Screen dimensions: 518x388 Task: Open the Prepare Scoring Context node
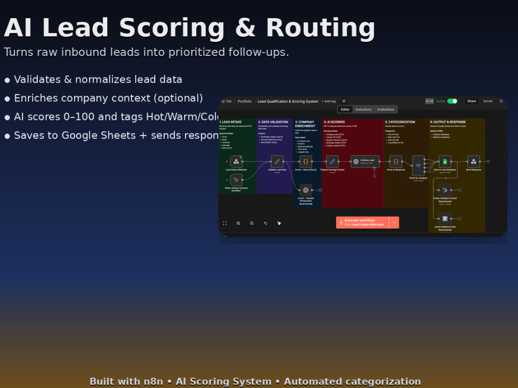click(x=333, y=161)
